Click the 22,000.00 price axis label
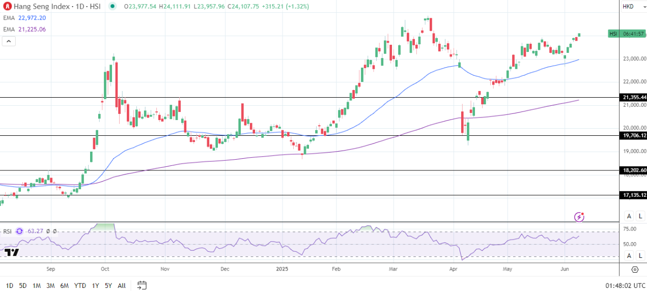Image resolution: width=647 pixels, height=293 pixels. (x=634, y=81)
